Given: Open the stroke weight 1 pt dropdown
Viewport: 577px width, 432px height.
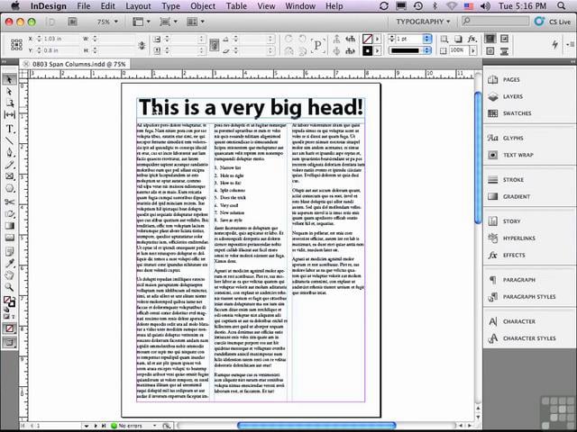Looking at the screenshot, I should pos(426,39).
